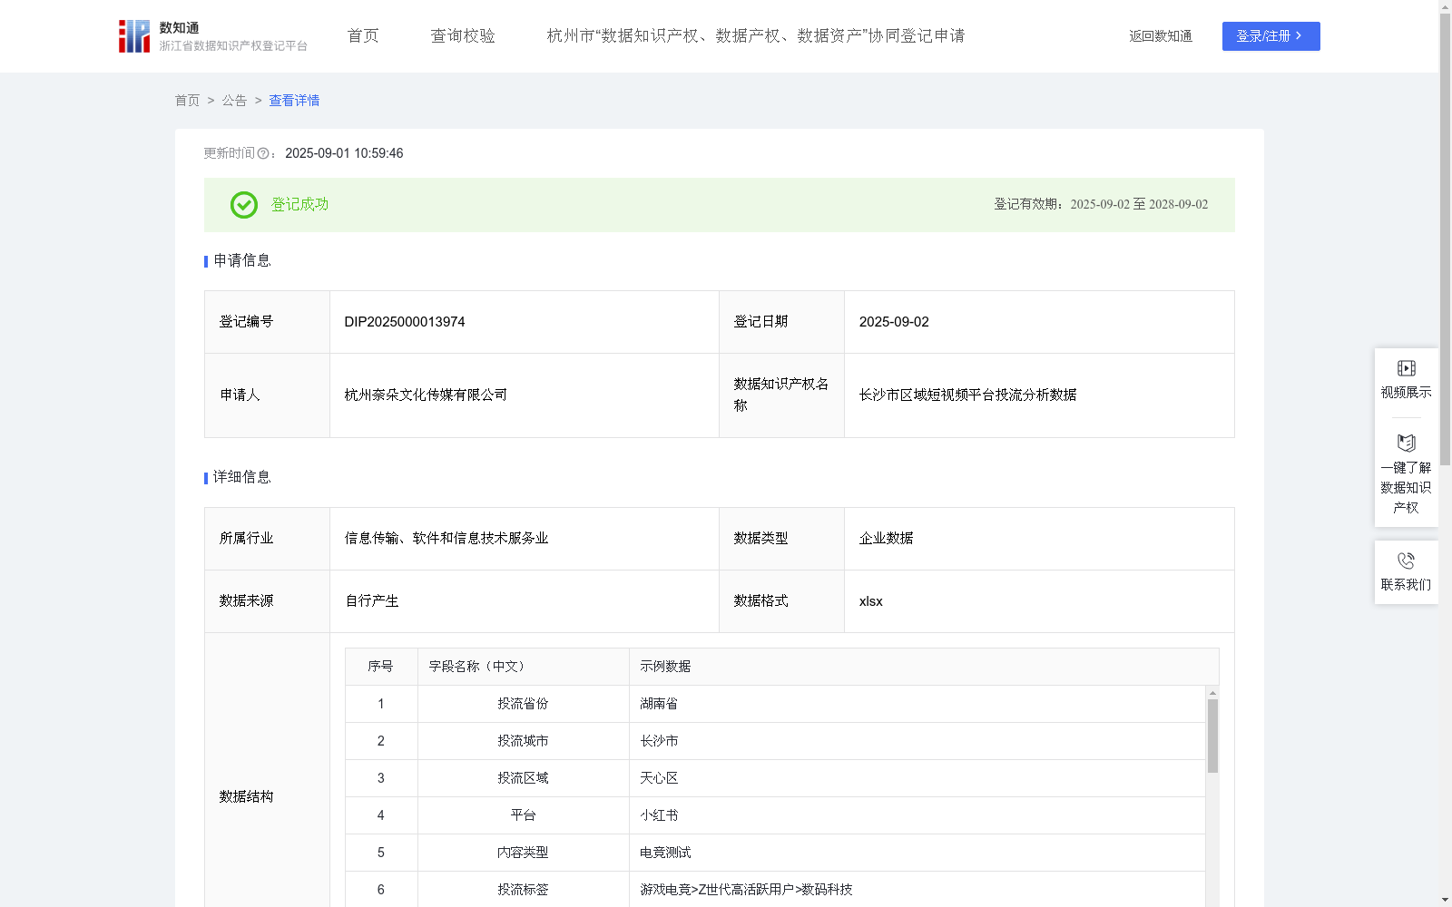
Task: Open the 视频展示 video icon
Action: coord(1406,368)
